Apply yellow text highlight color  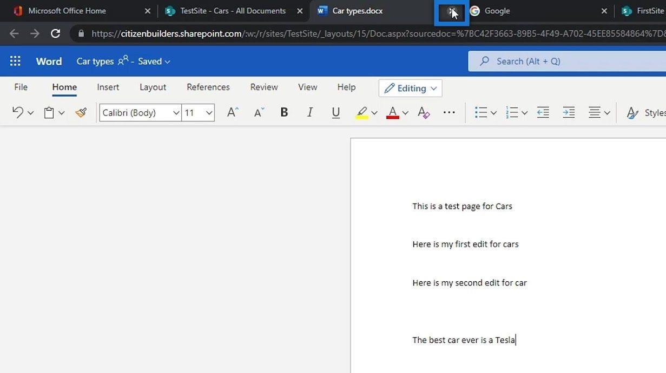point(362,112)
